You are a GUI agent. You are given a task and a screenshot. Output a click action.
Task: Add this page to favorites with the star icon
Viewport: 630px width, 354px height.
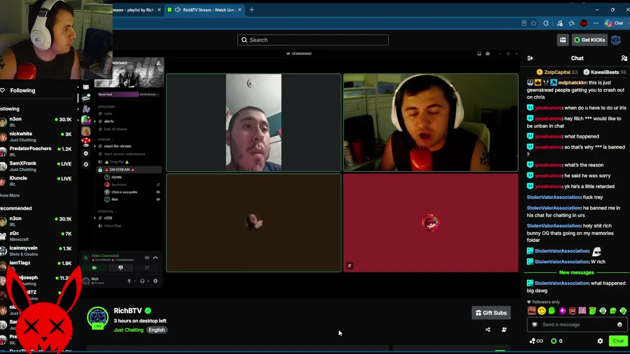click(534, 23)
